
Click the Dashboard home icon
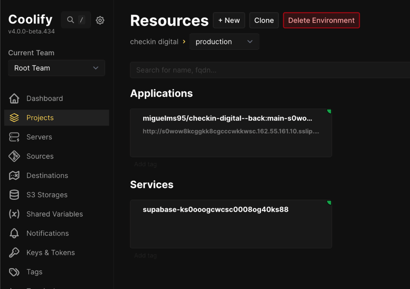tap(14, 98)
